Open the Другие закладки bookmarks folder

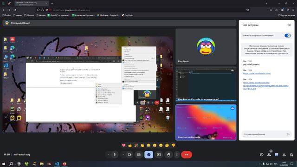(x=286, y=15)
